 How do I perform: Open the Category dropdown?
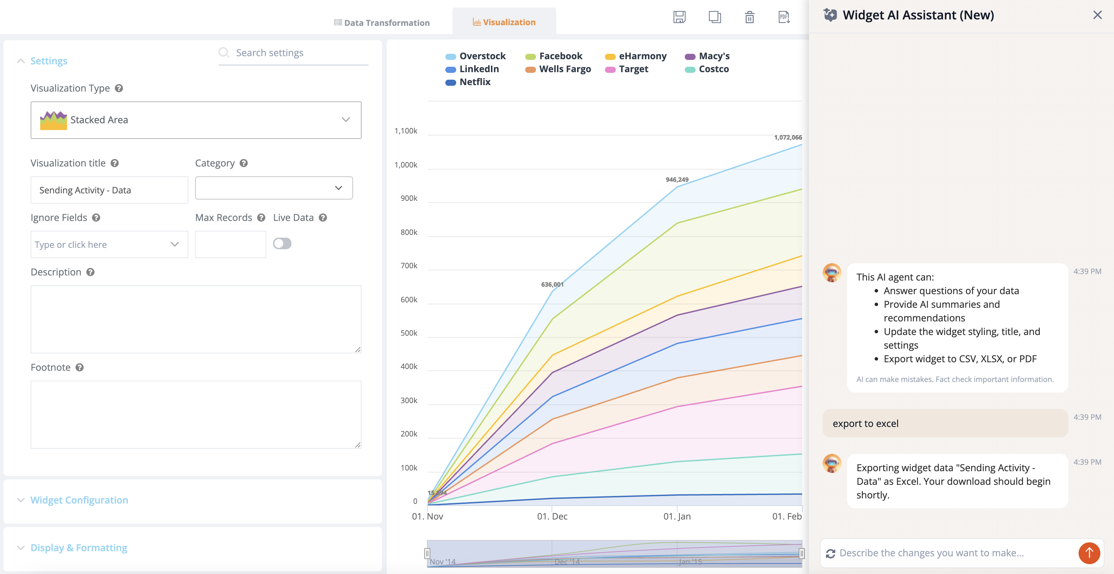click(274, 188)
